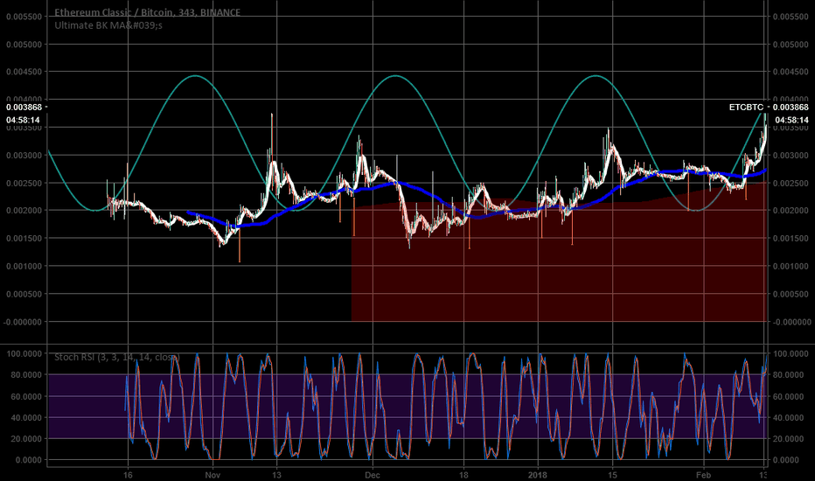The image size is (815, 481).
Task: Select 40.0000 on the left Stoch RSI axis
Action: 26,418
